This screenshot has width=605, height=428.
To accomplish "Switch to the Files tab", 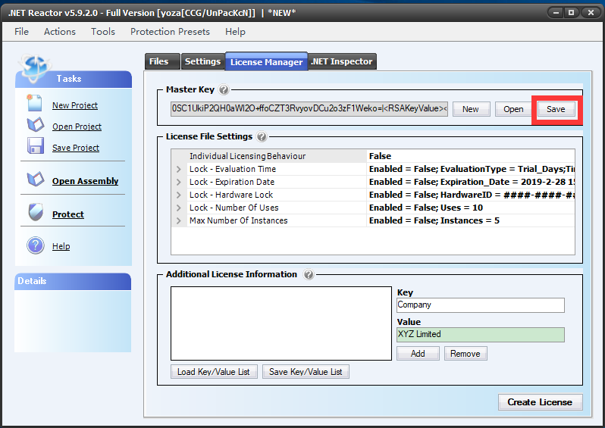I will (162, 61).
